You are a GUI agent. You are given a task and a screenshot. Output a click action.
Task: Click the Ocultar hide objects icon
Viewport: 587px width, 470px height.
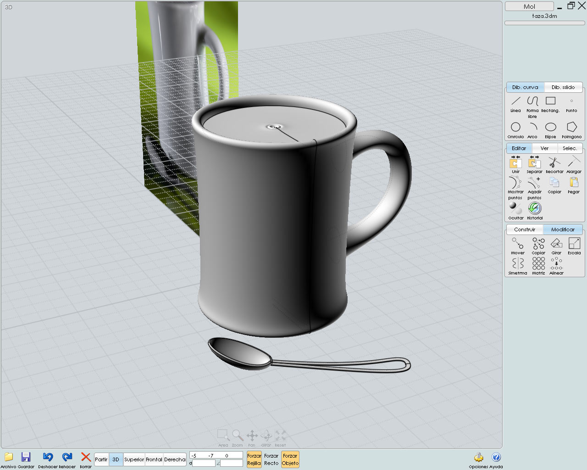(515, 211)
